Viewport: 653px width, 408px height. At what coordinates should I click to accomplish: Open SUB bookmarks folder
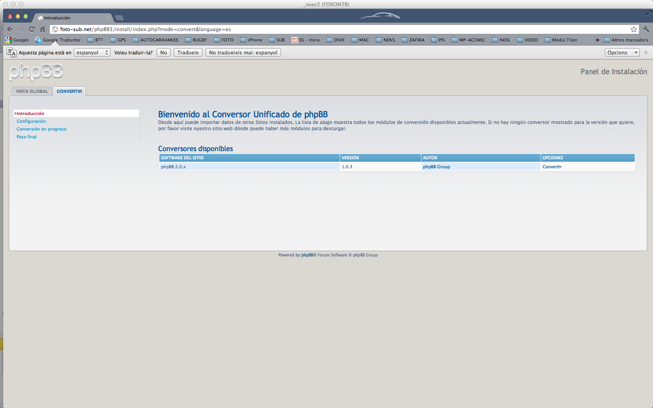(277, 40)
